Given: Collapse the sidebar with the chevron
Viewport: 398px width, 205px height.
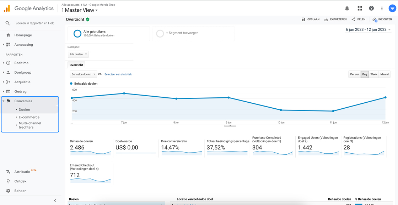Looking at the screenshot, I should (x=55, y=201).
